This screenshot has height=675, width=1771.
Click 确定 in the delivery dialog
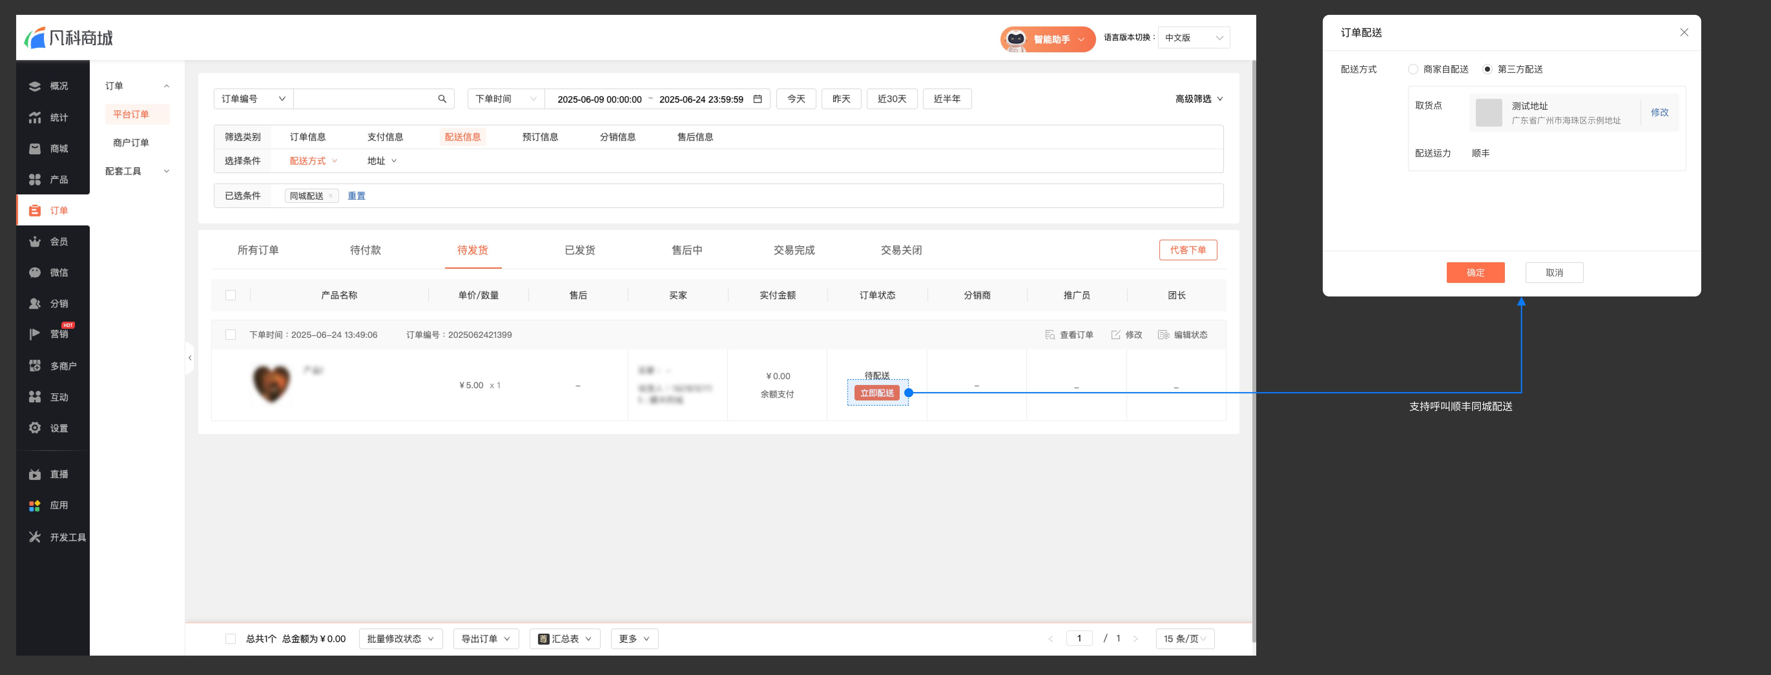1476,273
